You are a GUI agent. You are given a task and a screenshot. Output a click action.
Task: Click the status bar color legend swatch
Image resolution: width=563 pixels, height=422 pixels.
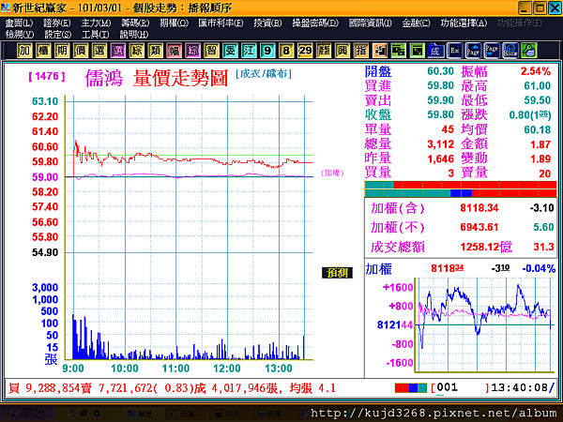[x=411, y=387]
